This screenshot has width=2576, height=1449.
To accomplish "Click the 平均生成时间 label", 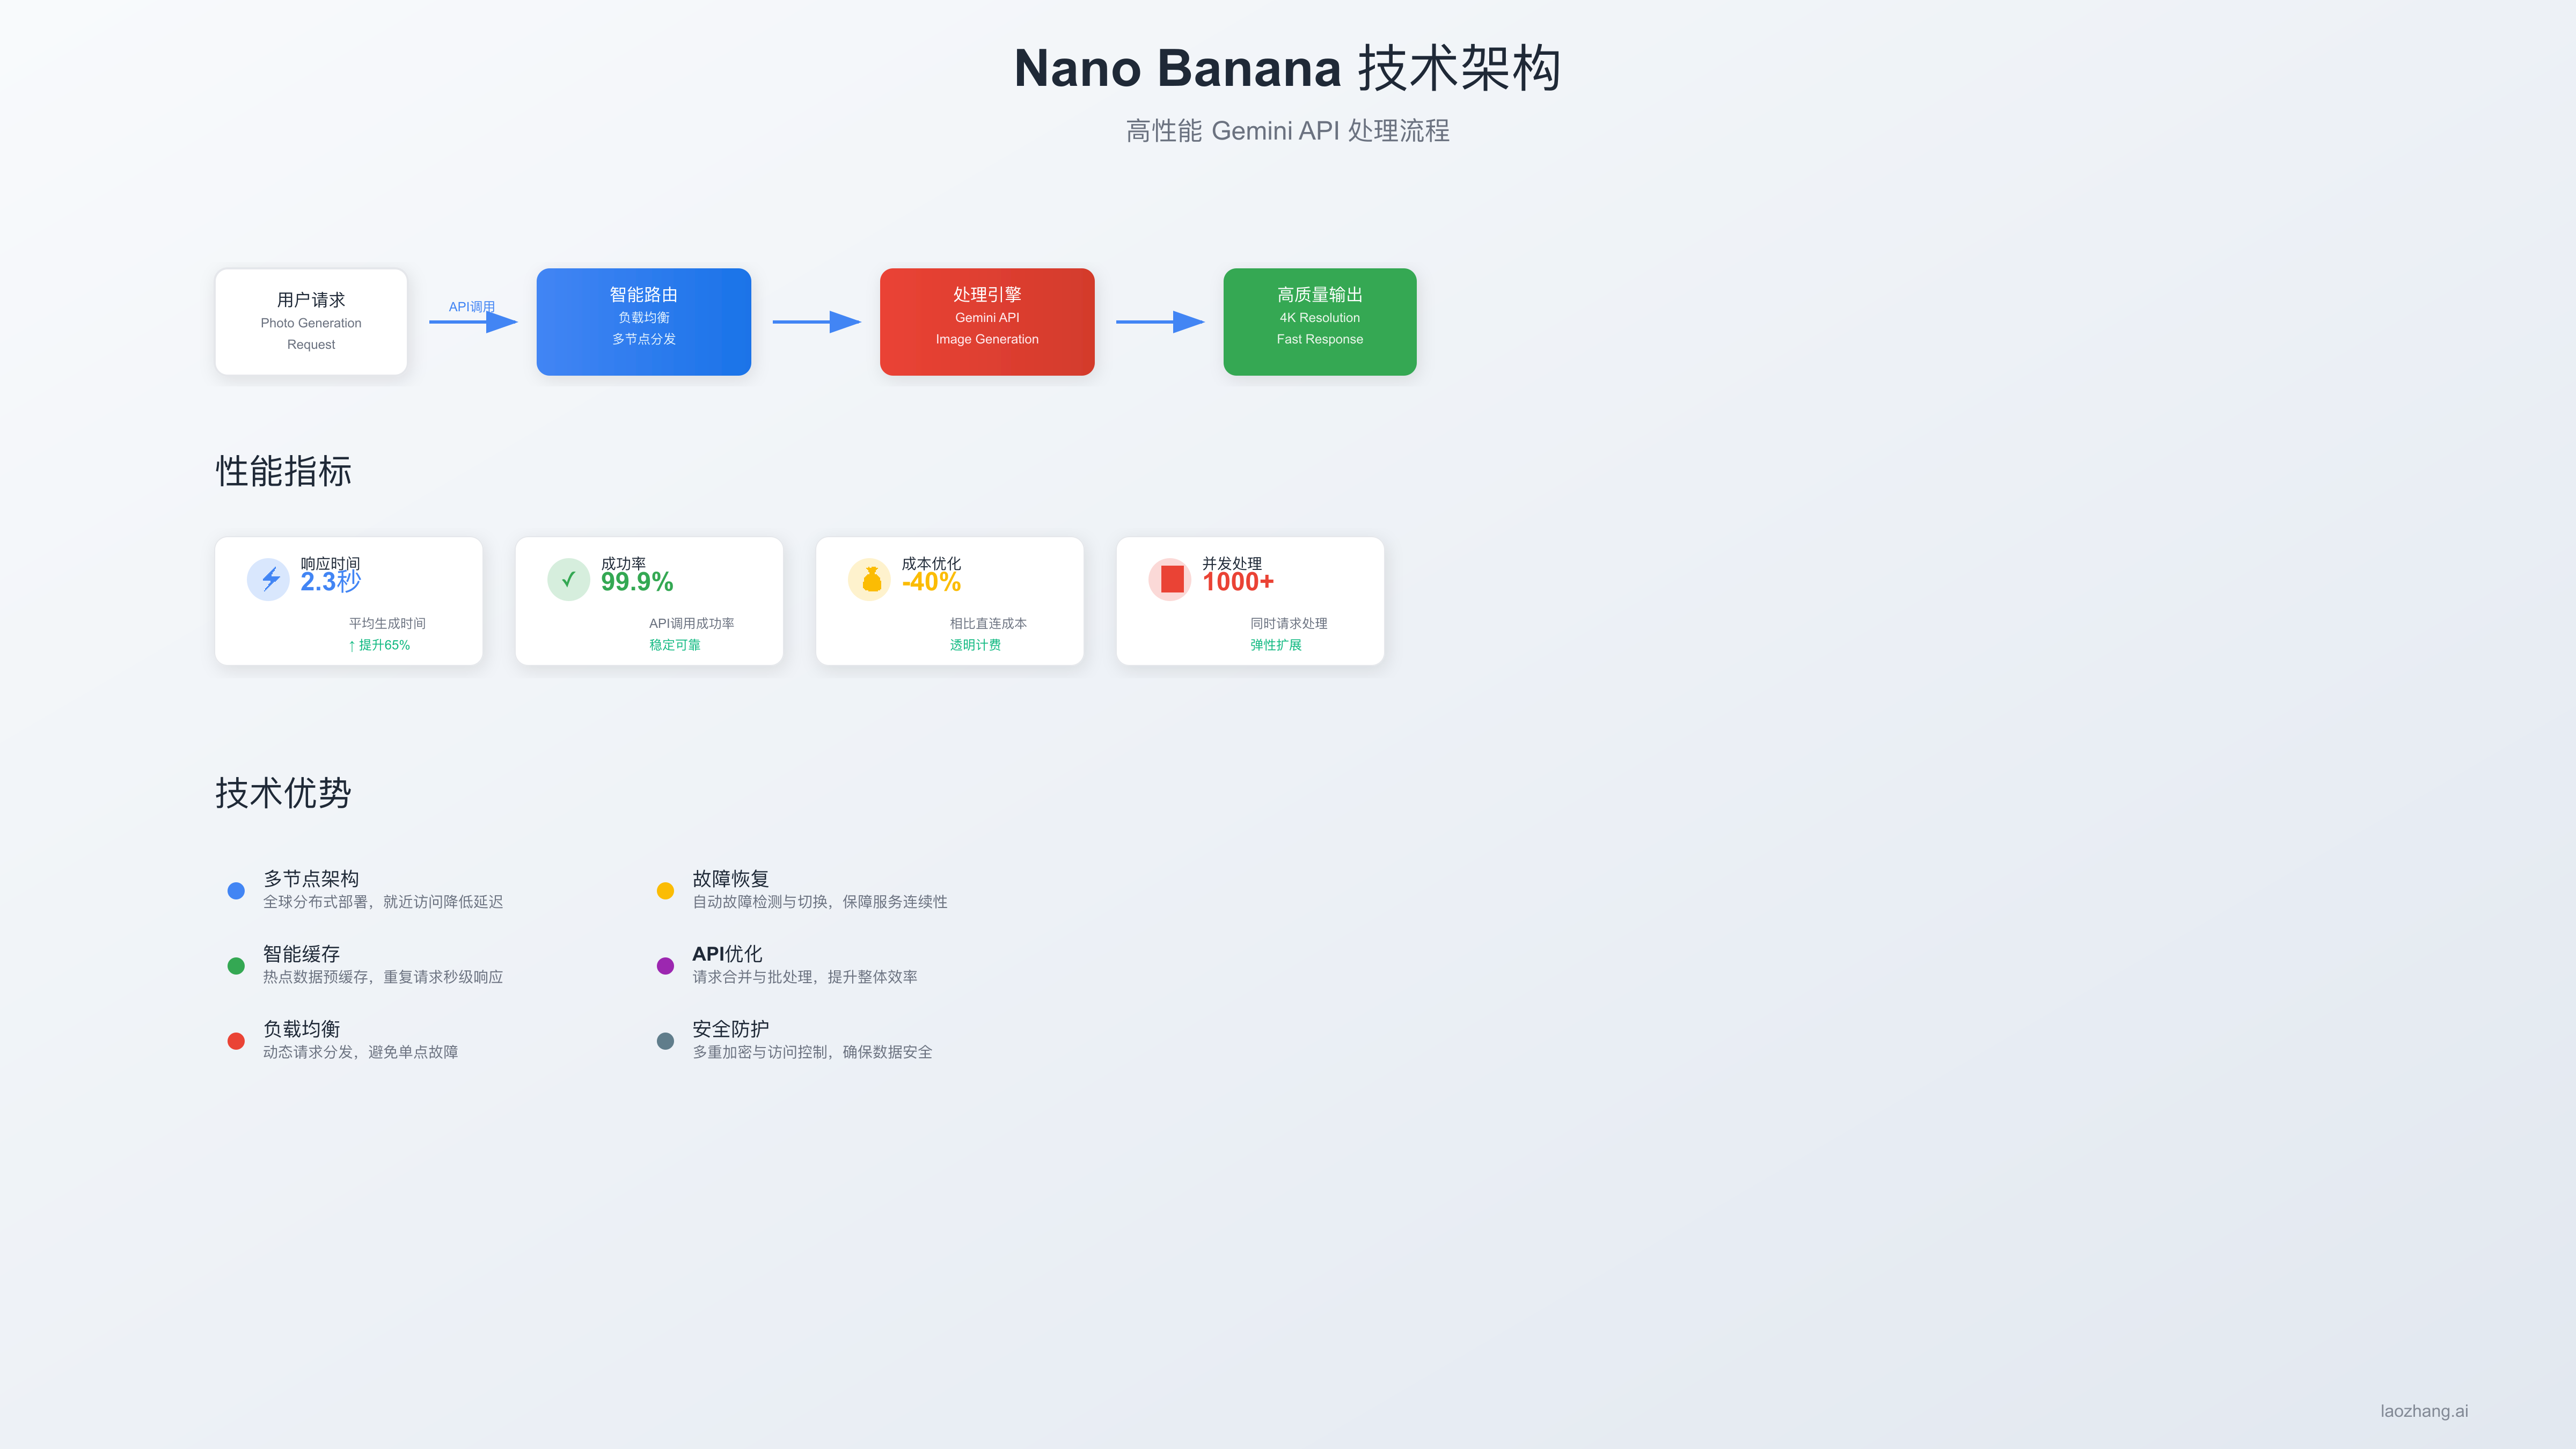I will [x=387, y=623].
